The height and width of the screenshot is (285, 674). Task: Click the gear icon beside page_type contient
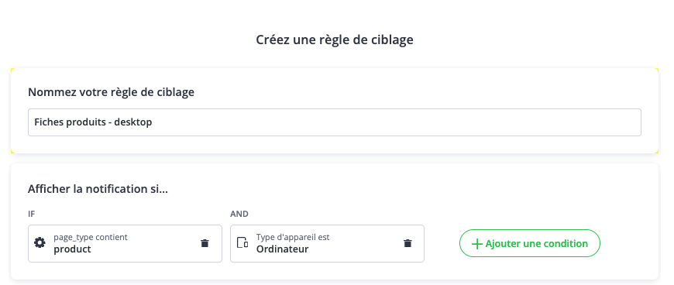pos(40,243)
